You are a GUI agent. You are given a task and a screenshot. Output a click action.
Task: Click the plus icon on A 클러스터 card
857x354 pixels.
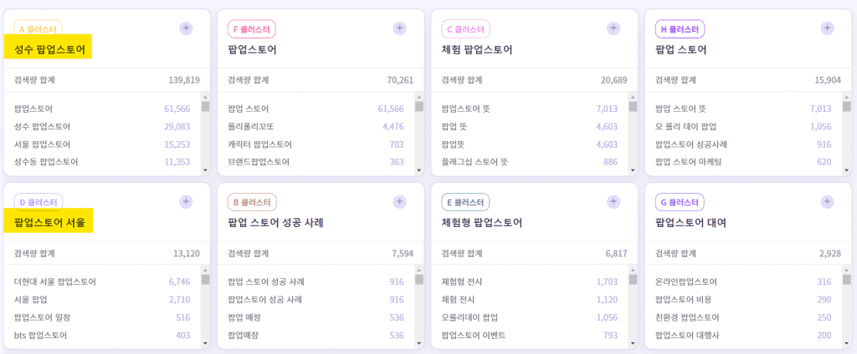click(x=186, y=28)
